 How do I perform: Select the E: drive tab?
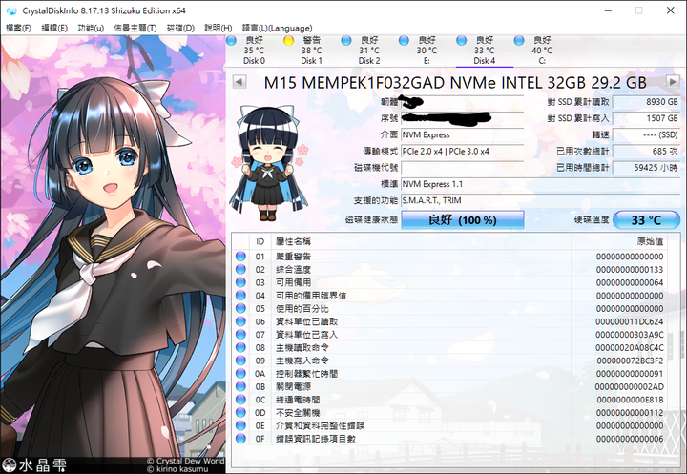coord(427,51)
